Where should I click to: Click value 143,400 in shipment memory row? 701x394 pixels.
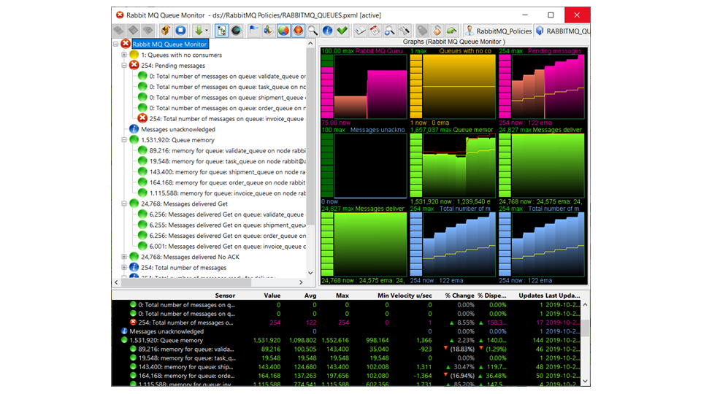point(269,367)
